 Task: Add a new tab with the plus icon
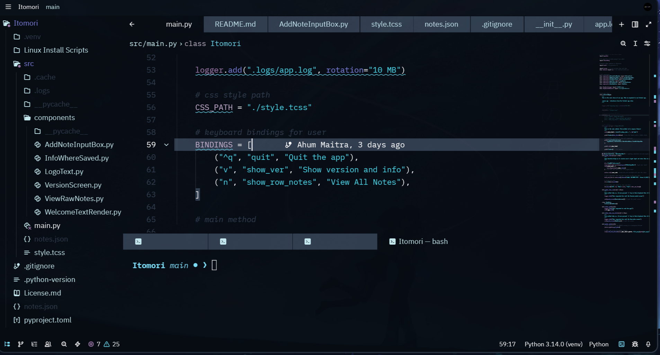click(x=622, y=24)
